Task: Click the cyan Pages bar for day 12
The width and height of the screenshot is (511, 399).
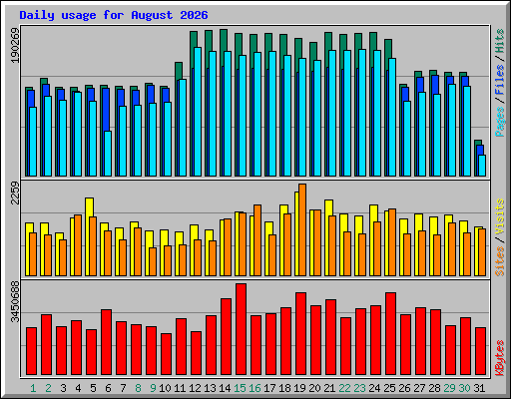Action: pyautogui.click(x=198, y=112)
